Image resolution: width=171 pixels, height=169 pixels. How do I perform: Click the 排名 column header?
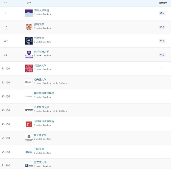click(6, 3)
